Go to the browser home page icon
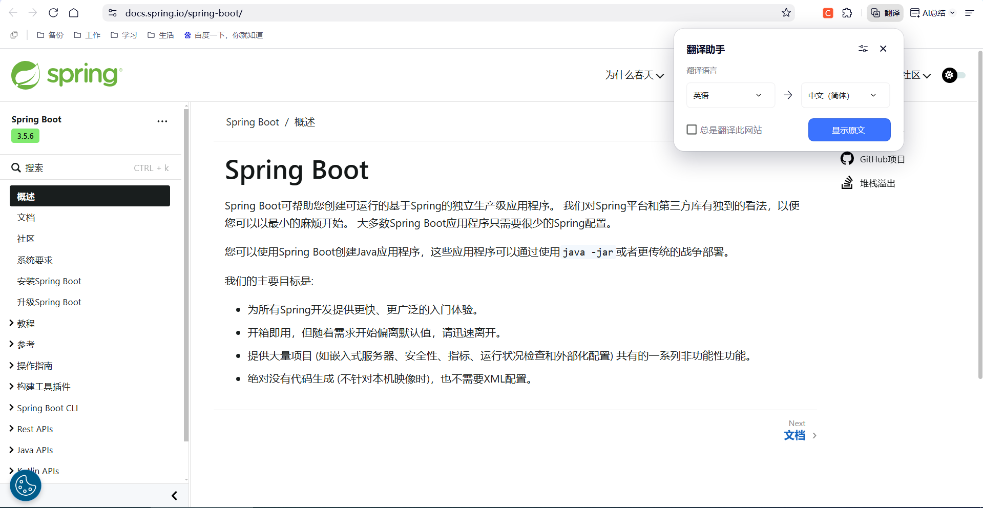The height and width of the screenshot is (508, 983). point(74,13)
